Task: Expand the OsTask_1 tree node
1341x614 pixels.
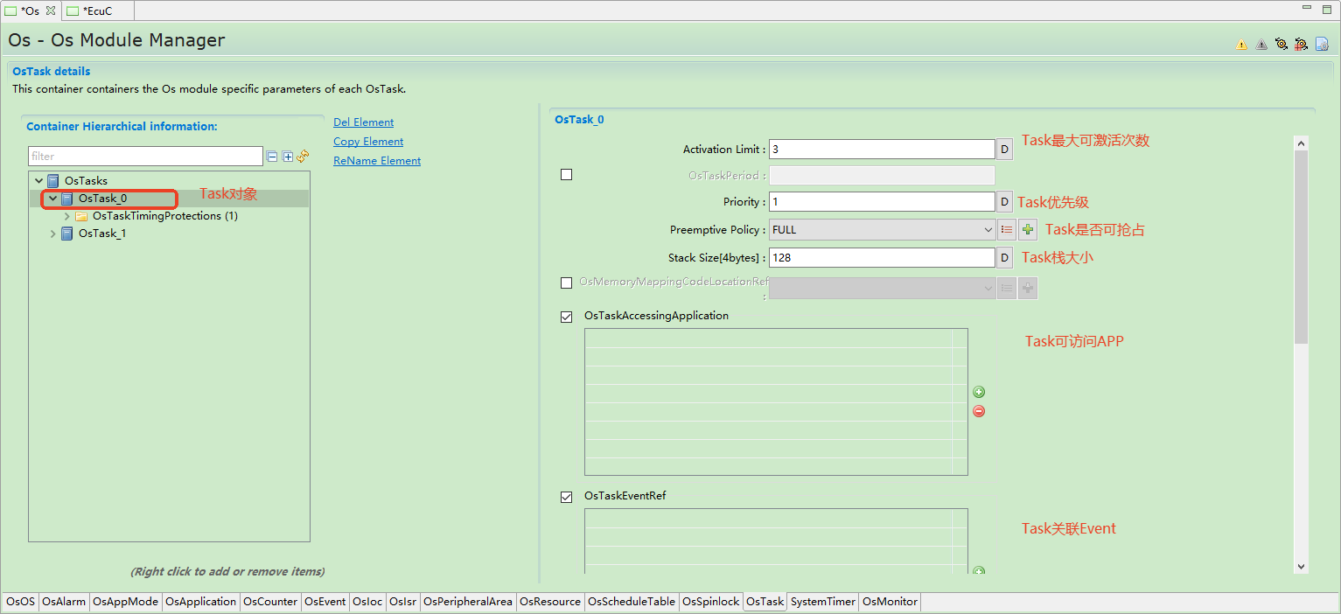Action: [x=53, y=234]
